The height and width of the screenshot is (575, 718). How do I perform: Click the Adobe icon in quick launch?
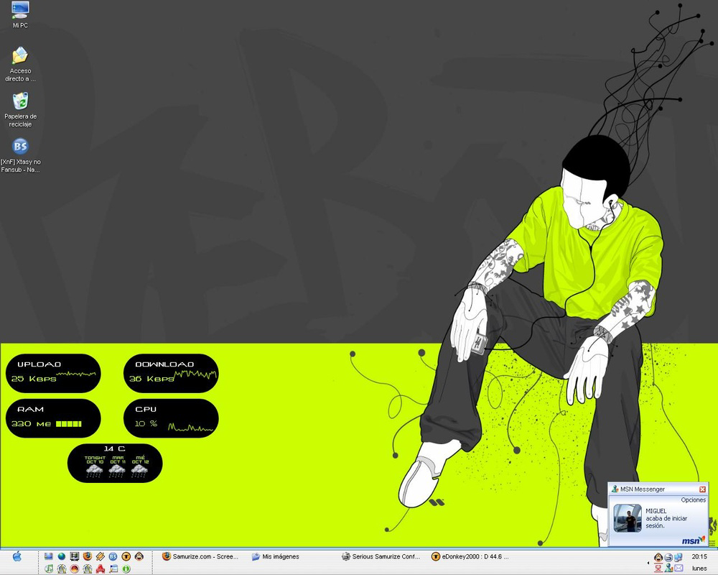click(x=101, y=567)
